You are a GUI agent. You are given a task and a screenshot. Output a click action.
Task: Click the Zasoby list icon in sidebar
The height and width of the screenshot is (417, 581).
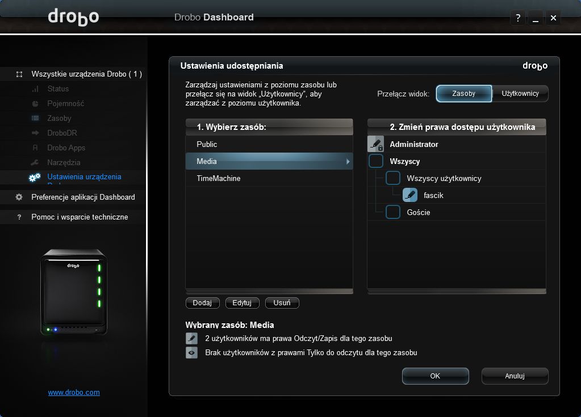pyautogui.click(x=35, y=119)
